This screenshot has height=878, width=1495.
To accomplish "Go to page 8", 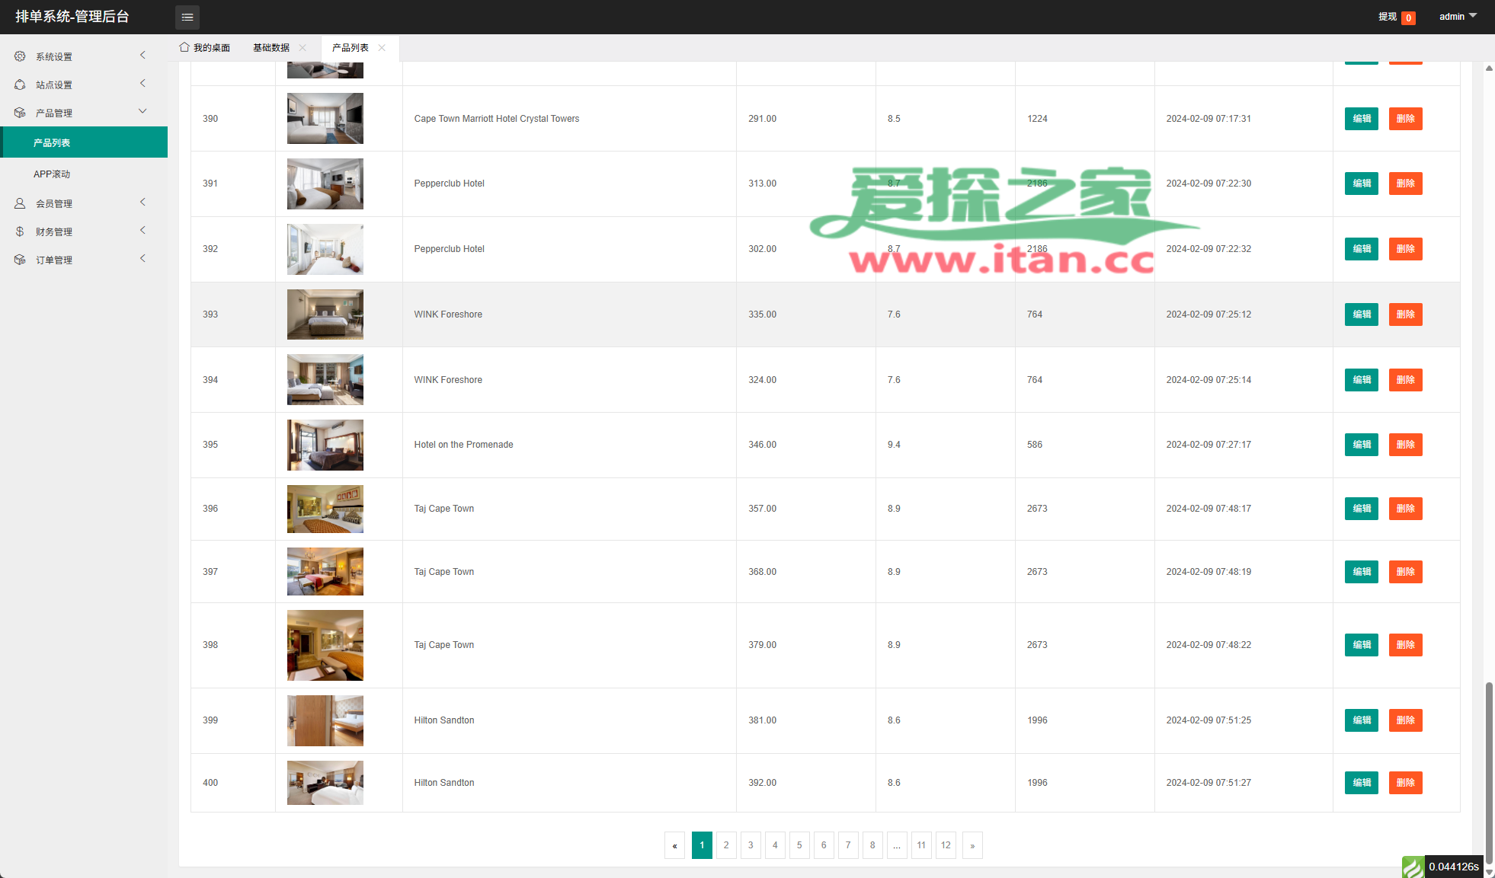I will [872, 845].
